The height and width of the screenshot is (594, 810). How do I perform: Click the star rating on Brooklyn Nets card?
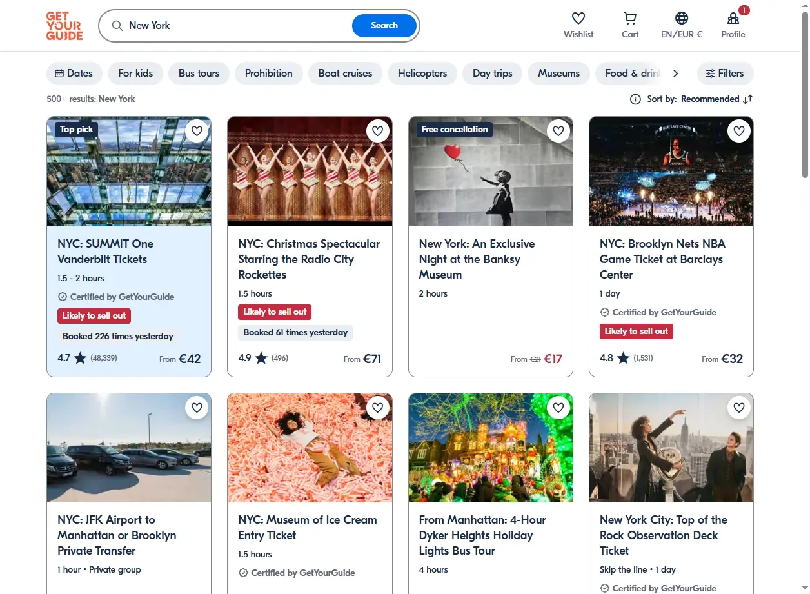[x=623, y=358]
